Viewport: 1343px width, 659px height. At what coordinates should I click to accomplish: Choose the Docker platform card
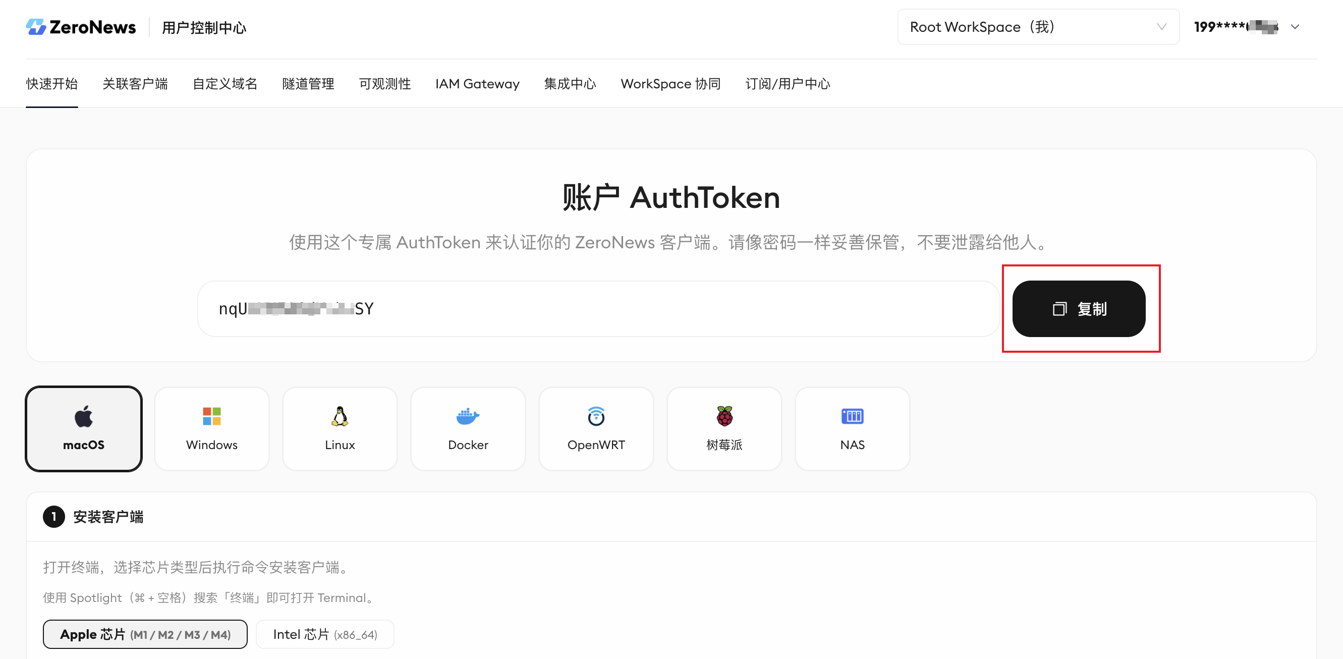[x=468, y=428]
